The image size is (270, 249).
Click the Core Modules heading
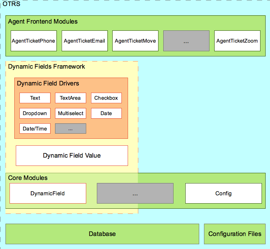click(x=28, y=178)
